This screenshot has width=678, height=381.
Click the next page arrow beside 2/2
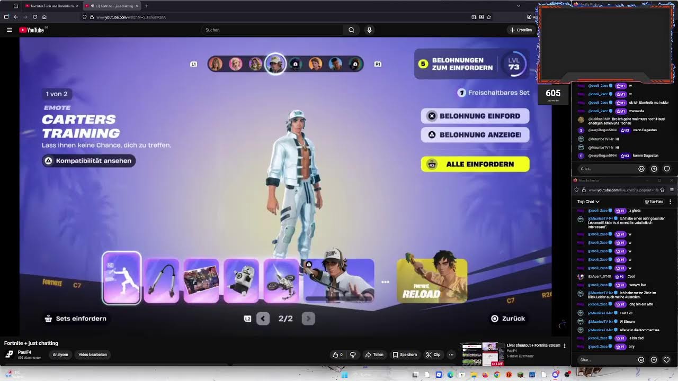click(308, 319)
